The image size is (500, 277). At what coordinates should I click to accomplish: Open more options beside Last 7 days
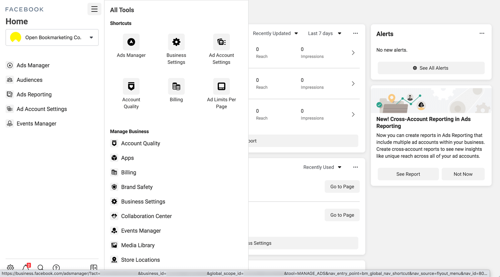tap(356, 33)
